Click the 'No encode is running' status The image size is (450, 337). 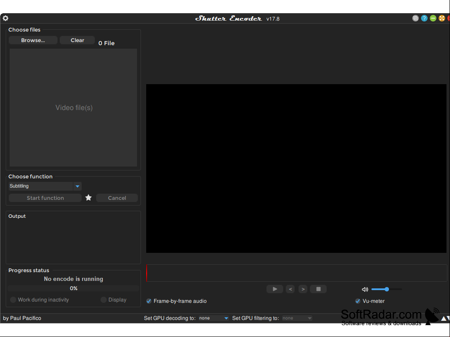[x=73, y=279]
